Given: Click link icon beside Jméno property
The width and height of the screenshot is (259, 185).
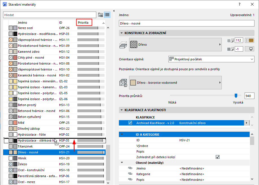Looking at the screenshot, I should point(130,168).
